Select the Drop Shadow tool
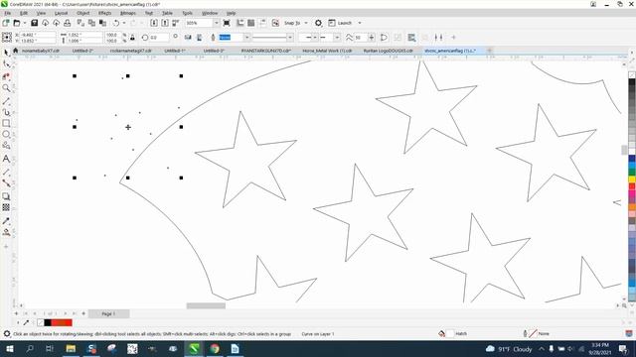 (x=6, y=196)
